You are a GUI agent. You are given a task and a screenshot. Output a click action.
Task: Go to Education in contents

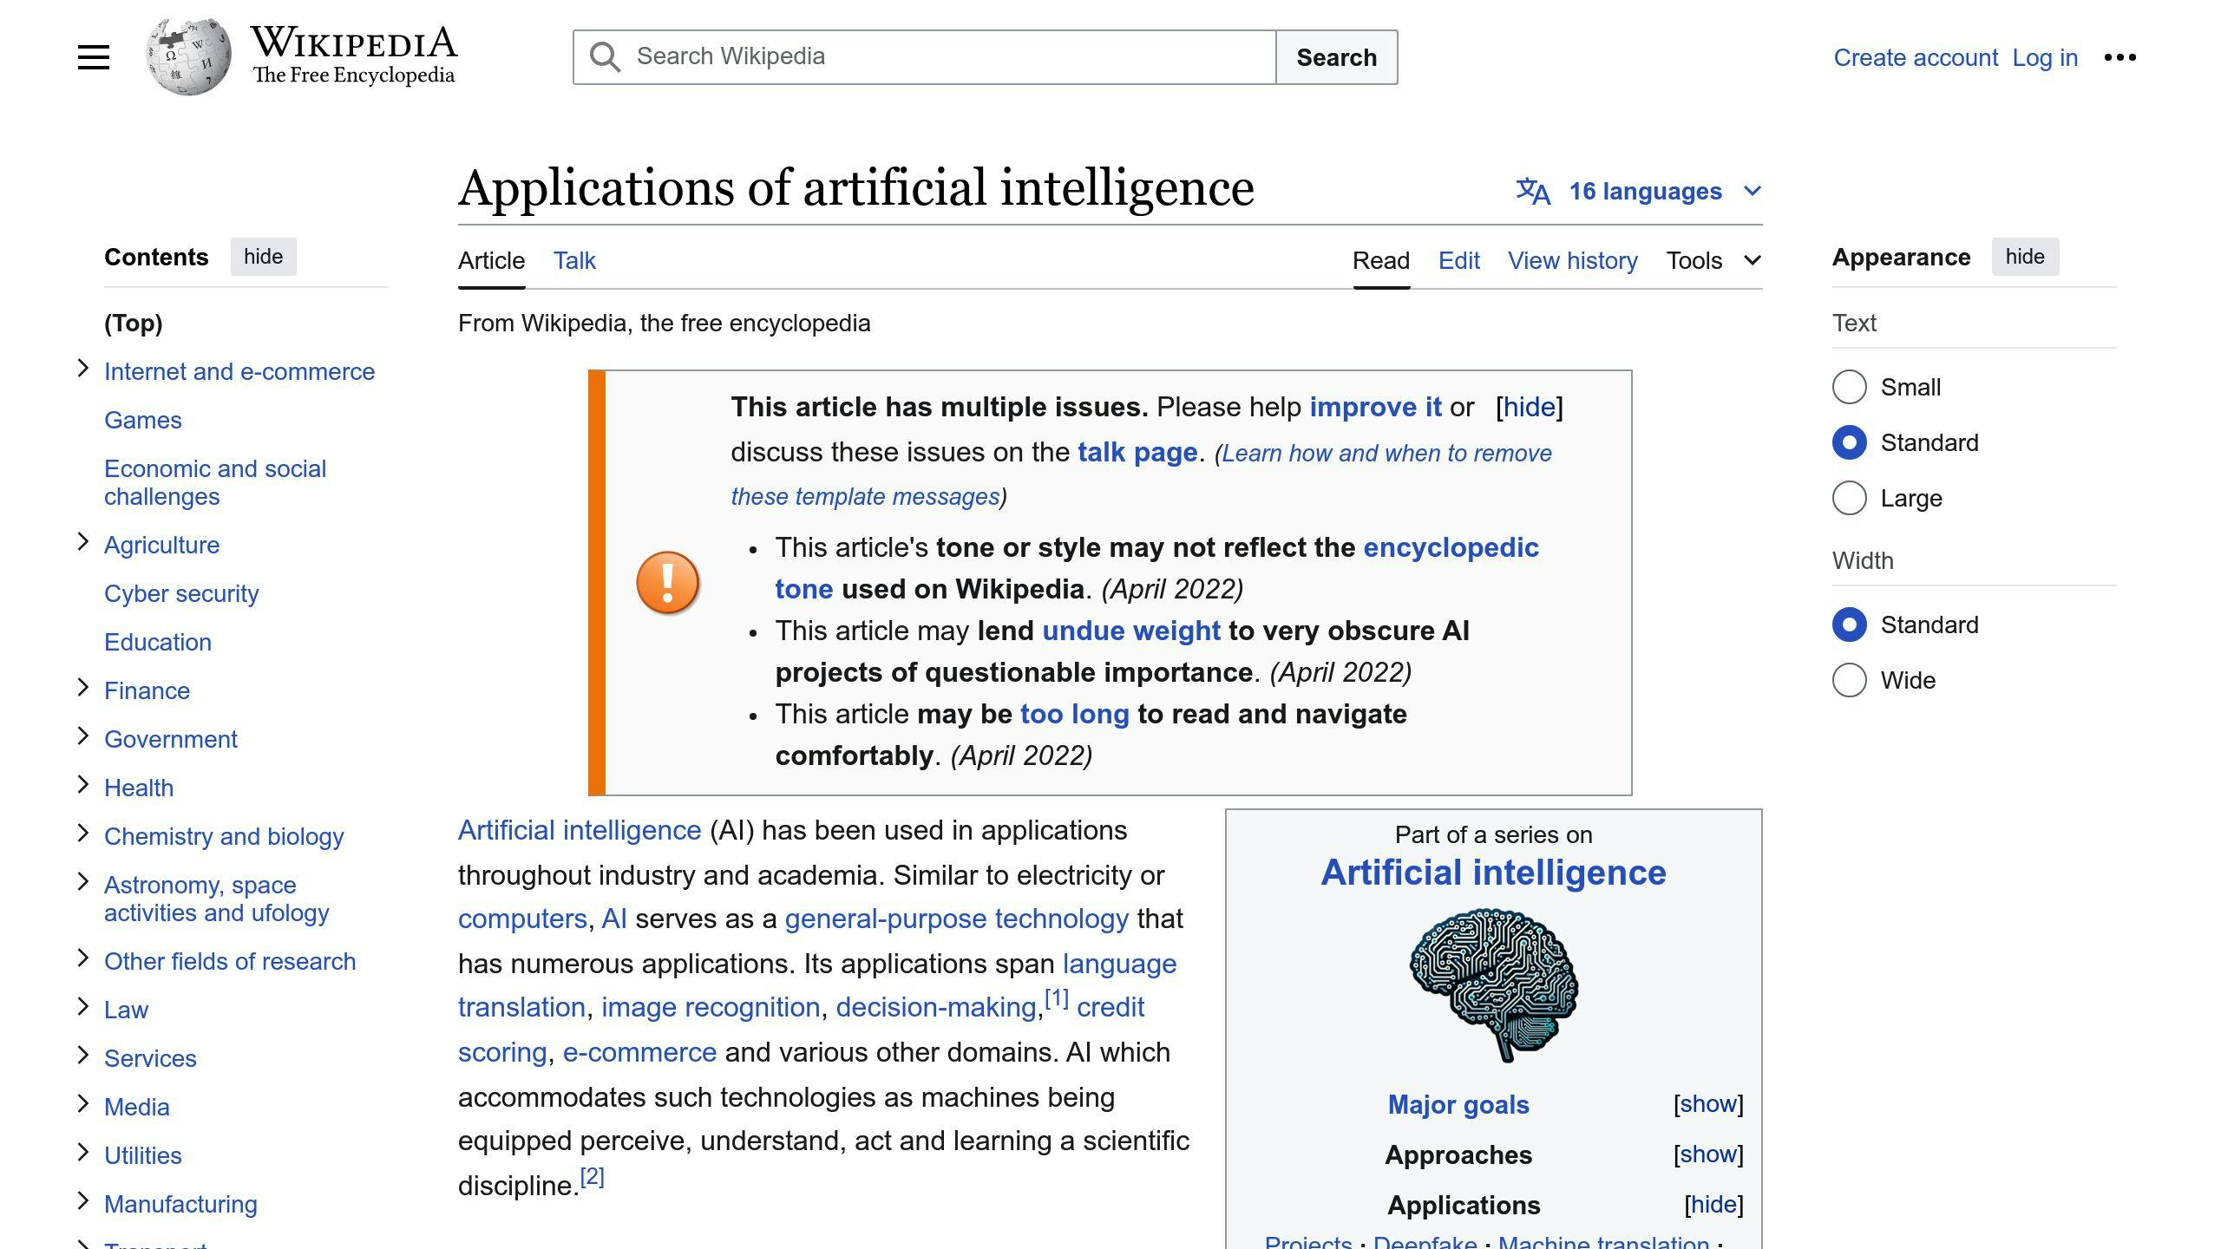click(x=158, y=642)
